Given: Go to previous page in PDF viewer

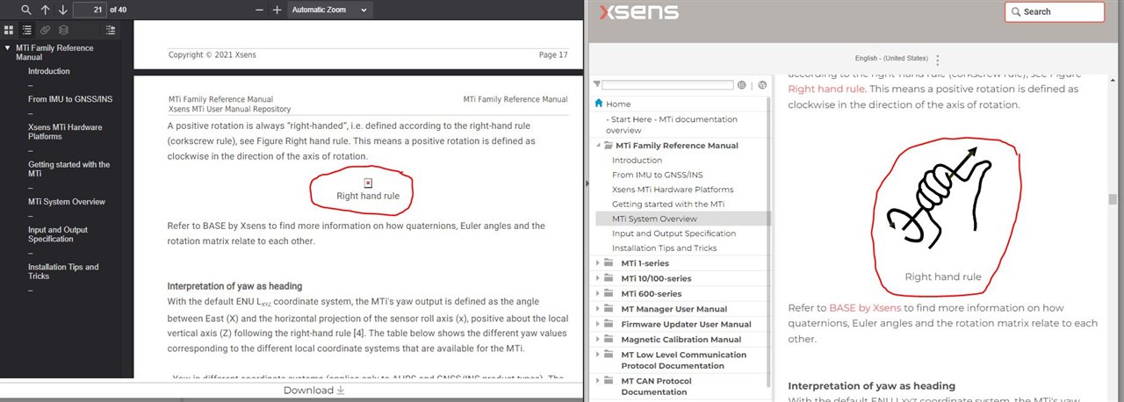Looking at the screenshot, I should point(45,10).
